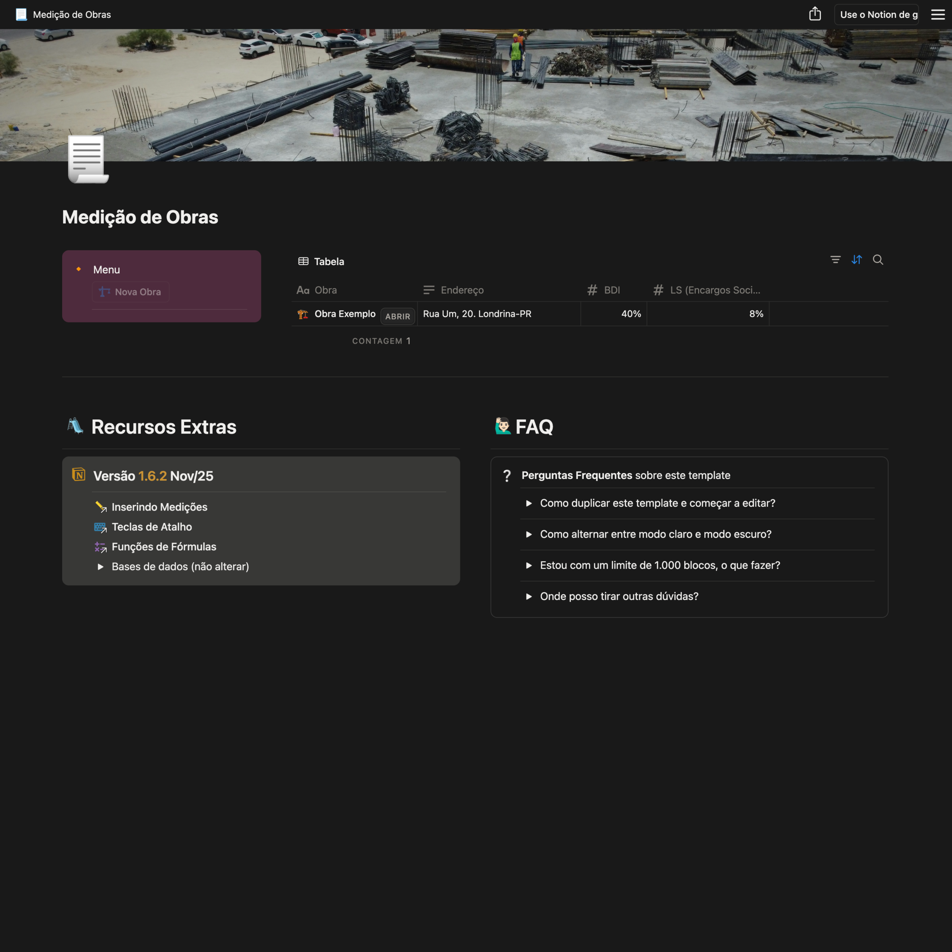Expand 'Onde posso tirar outras dúvidas?' toggle
The image size is (952, 952).
tap(529, 596)
